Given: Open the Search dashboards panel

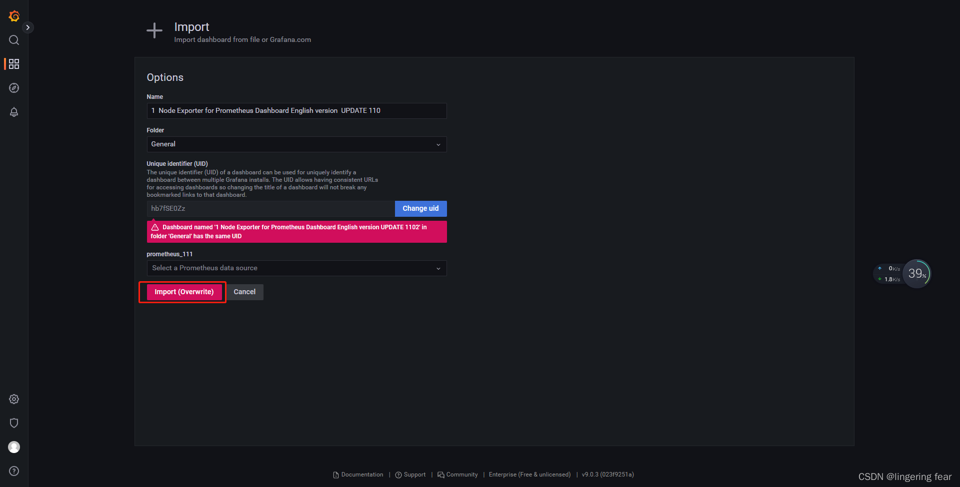Looking at the screenshot, I should tap(13, 40).
